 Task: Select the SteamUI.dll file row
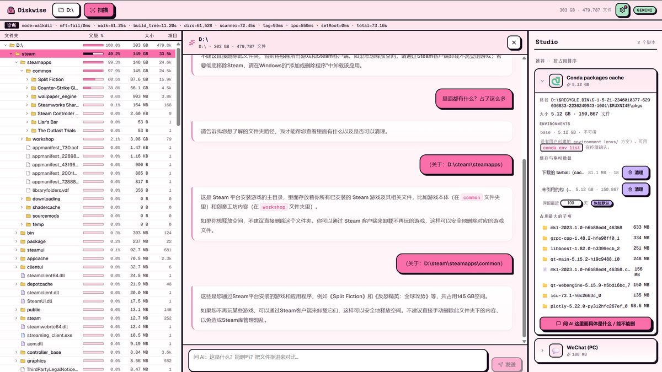click(89, 301)
